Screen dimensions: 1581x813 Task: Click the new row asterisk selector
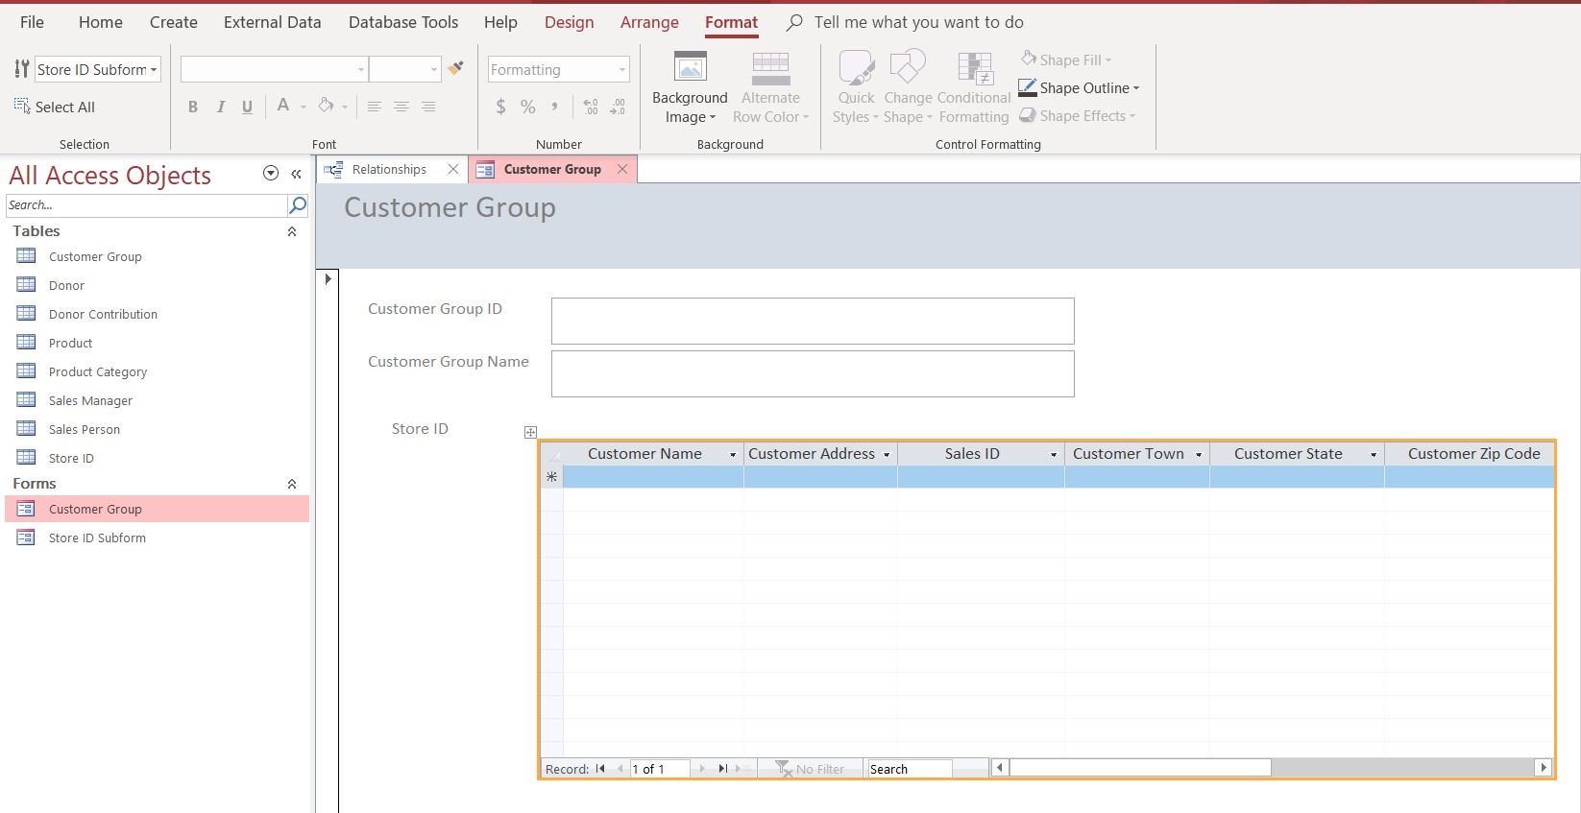pyautogui.click(x=551, y=477)
